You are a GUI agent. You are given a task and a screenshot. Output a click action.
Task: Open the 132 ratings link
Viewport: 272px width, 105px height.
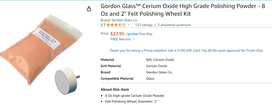(x=144, y=25)
